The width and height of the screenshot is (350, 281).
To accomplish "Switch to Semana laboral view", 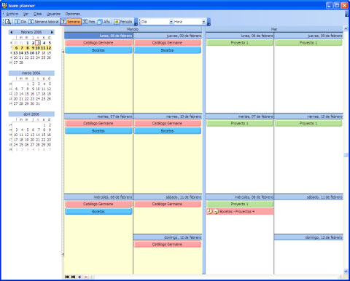I will pos(44,22).
